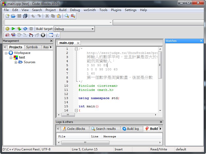Click the Rebuild icon
Screen dimensions: 206x154
point(25,29)
